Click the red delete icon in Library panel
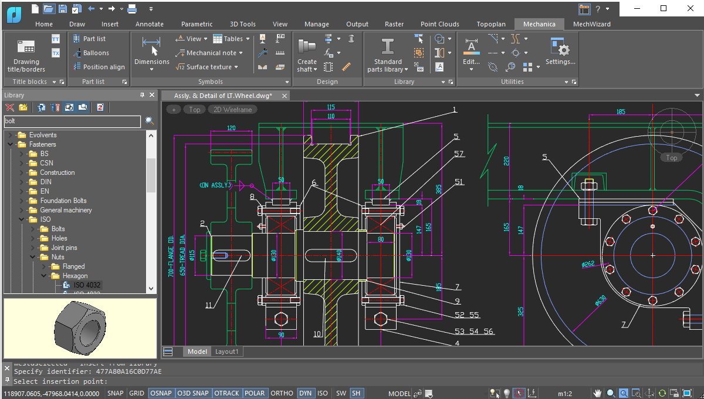The height and width of the screenshot is (399, 704). click(x=10, y=107)
